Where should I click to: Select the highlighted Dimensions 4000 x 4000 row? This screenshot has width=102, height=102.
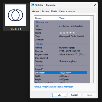(x=61, y=73)
